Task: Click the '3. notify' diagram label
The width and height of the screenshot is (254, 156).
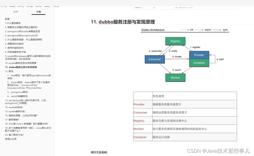Action: pos(173,51)
